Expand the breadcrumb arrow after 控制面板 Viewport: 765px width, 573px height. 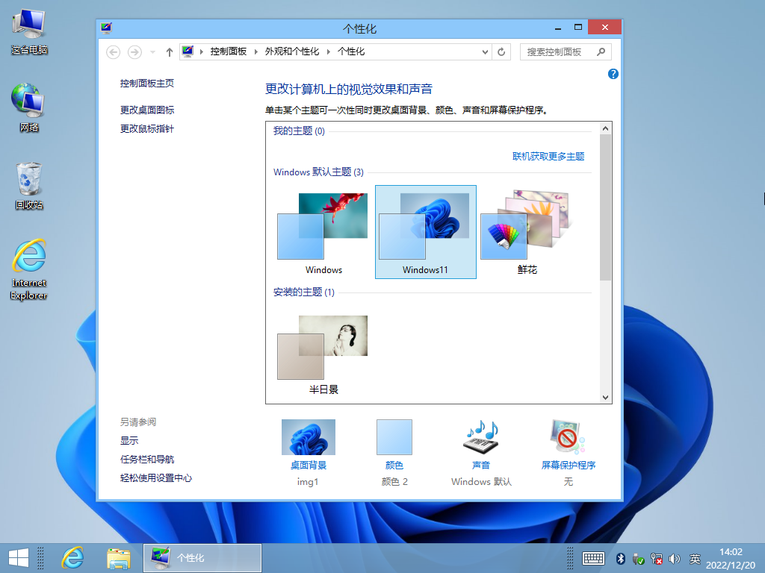[x=255, y=52]
